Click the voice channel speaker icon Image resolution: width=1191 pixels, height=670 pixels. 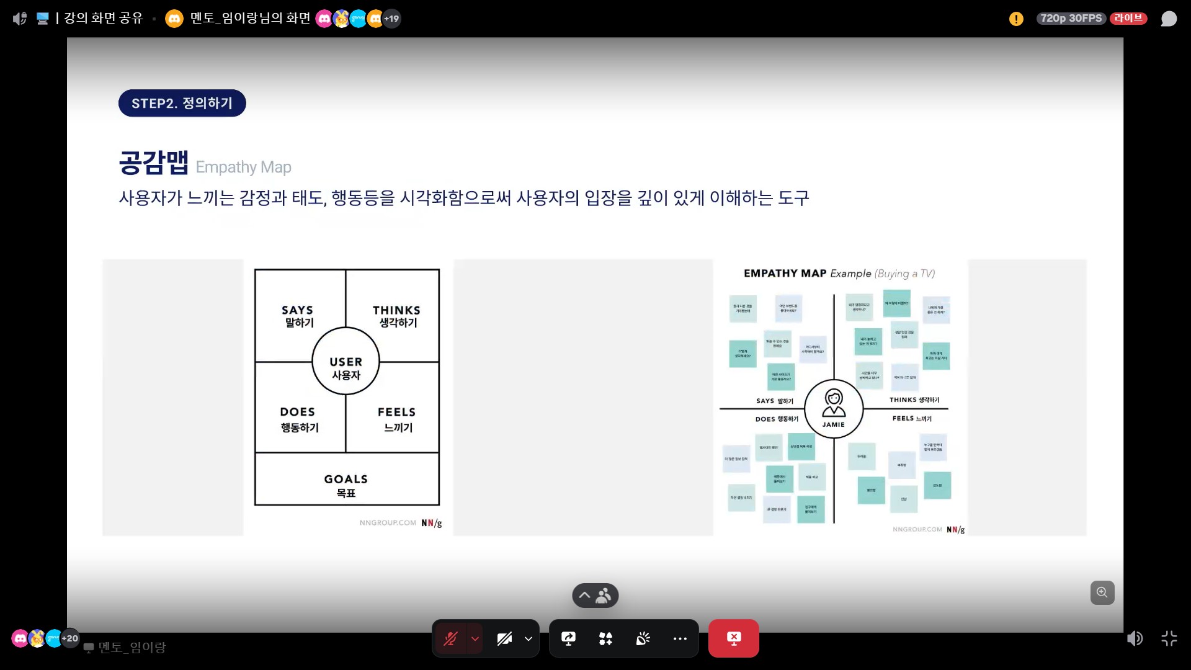[20, 19]
